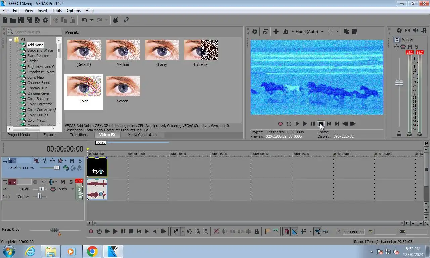Expand the Undo history dropdown arrow
This screenshot has height=258, width=430.
pyautogui.click(x=91, y=20)
